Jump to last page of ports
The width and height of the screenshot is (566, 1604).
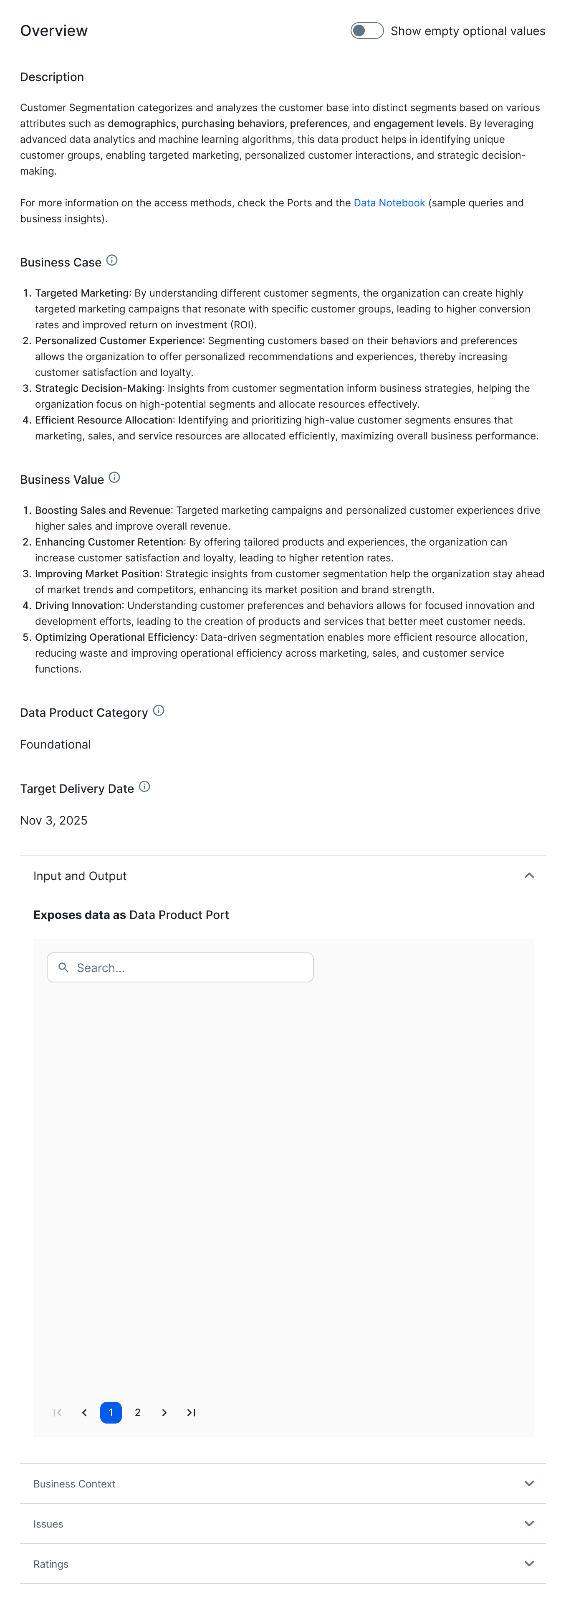click(191, 1412)
